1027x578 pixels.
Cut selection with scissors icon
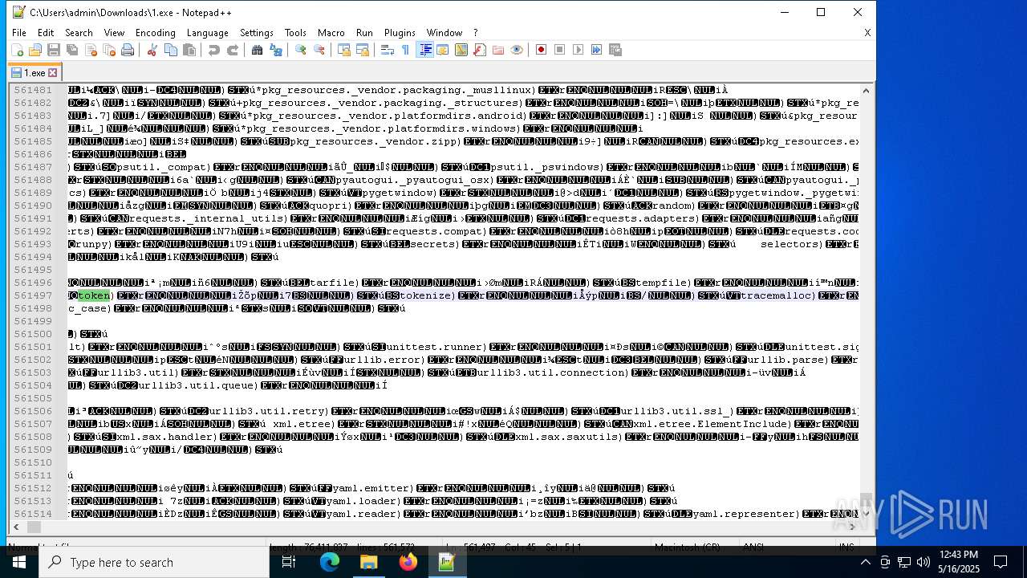pos(152,50)
